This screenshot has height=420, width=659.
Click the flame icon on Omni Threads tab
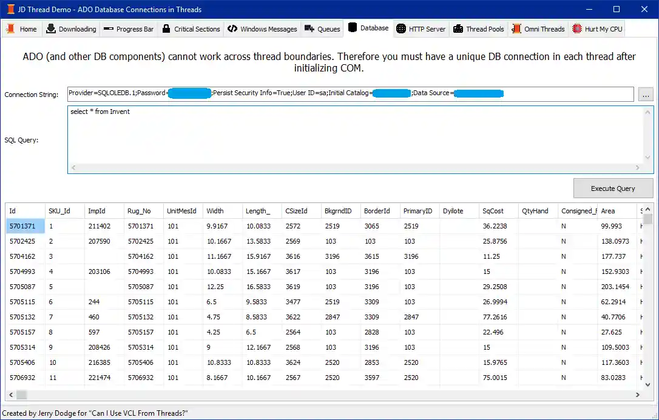click(516, 28)
